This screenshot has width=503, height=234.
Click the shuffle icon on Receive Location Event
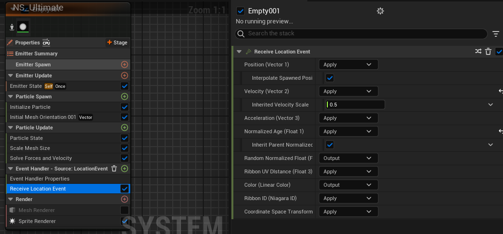[x=478, y=52]
